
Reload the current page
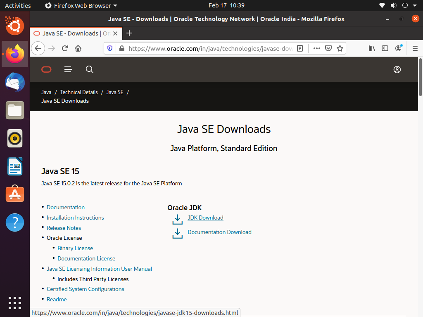[x=65, y=48]
